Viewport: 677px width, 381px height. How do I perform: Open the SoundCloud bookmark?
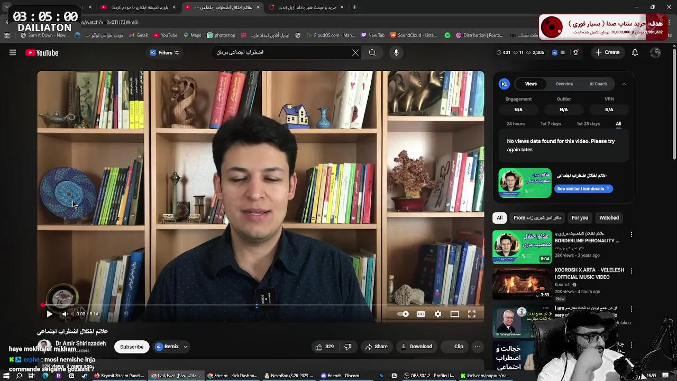pos(414,35)
